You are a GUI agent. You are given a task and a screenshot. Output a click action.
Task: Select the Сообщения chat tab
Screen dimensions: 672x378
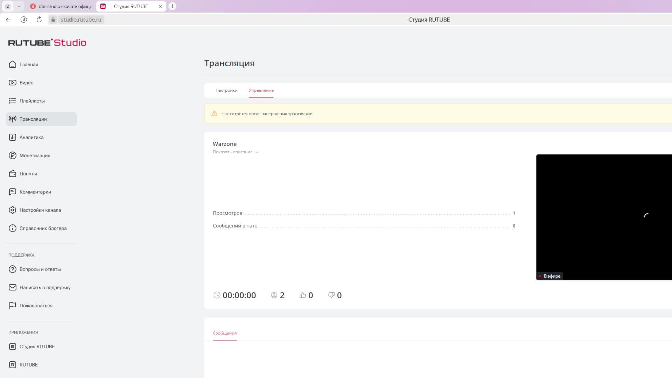point(225,333)
